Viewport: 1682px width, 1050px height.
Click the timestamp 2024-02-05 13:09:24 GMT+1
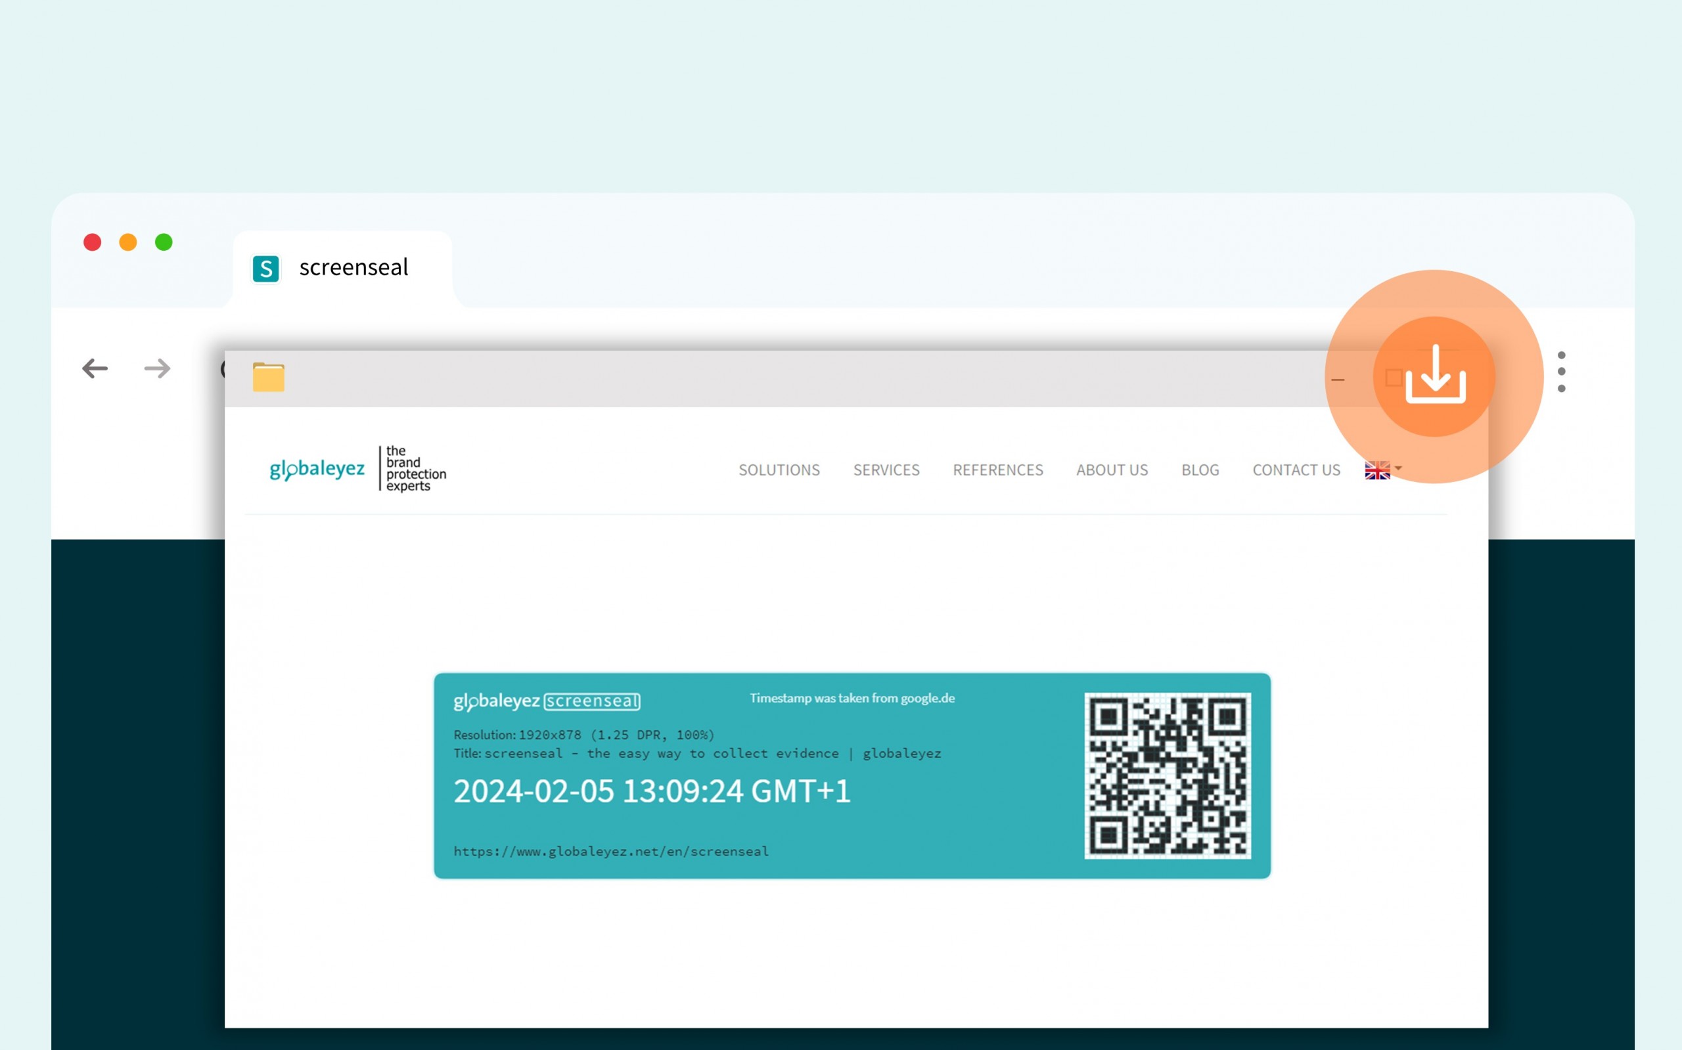coord(652,791)
